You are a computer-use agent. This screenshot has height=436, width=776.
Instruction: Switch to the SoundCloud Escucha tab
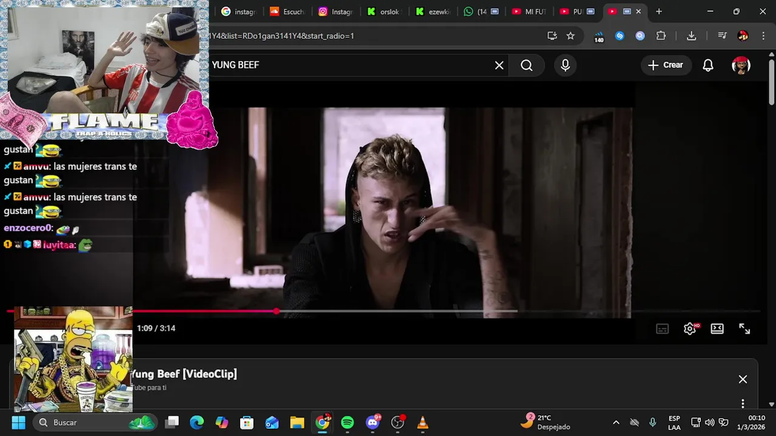click(x=287, y=12)
